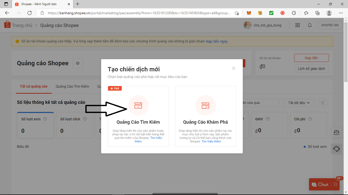The height and width of the screenshot is (195, 348).
Task: Open the Shopee Ads settings gear
Action: [x=77, y=63]
